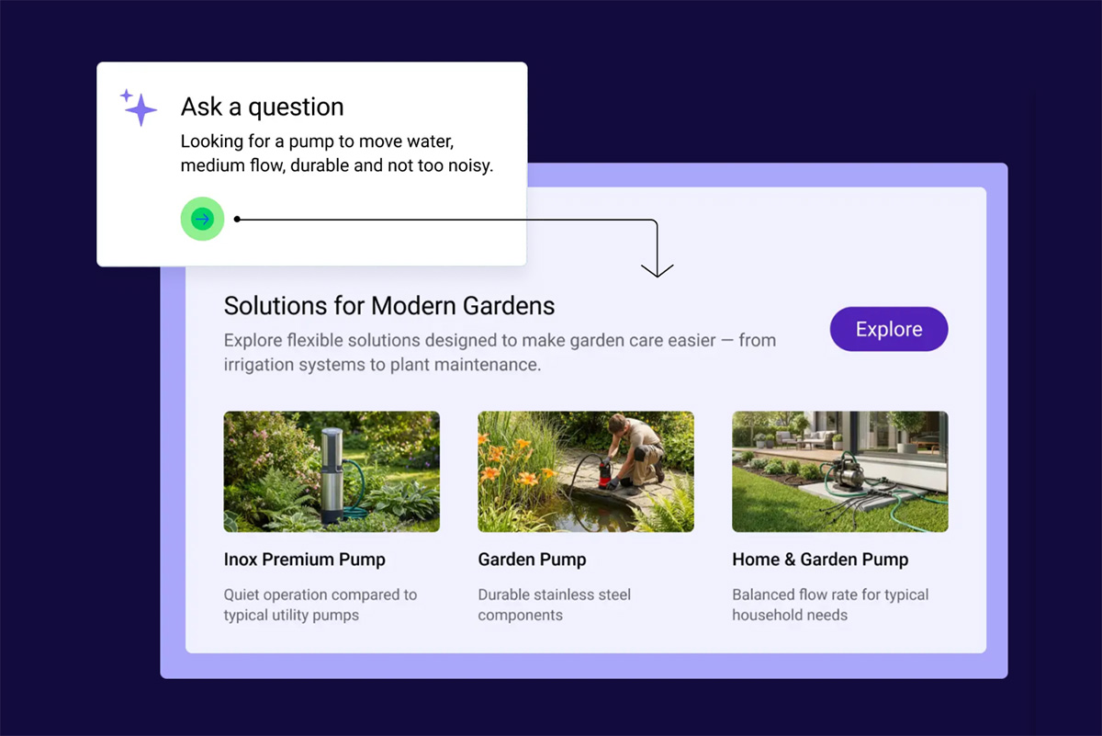Click the question text about pump
Viewport: 1102px width, 736px height.
point(337,154)
